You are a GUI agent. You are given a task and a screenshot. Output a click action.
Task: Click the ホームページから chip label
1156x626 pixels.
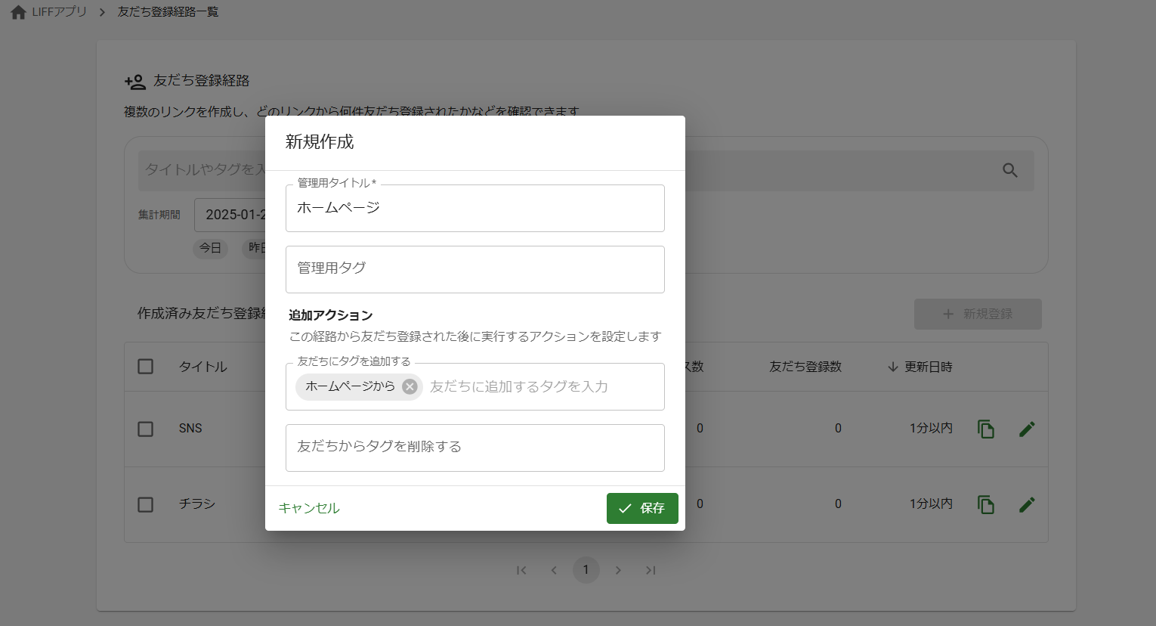coord(350,386)
